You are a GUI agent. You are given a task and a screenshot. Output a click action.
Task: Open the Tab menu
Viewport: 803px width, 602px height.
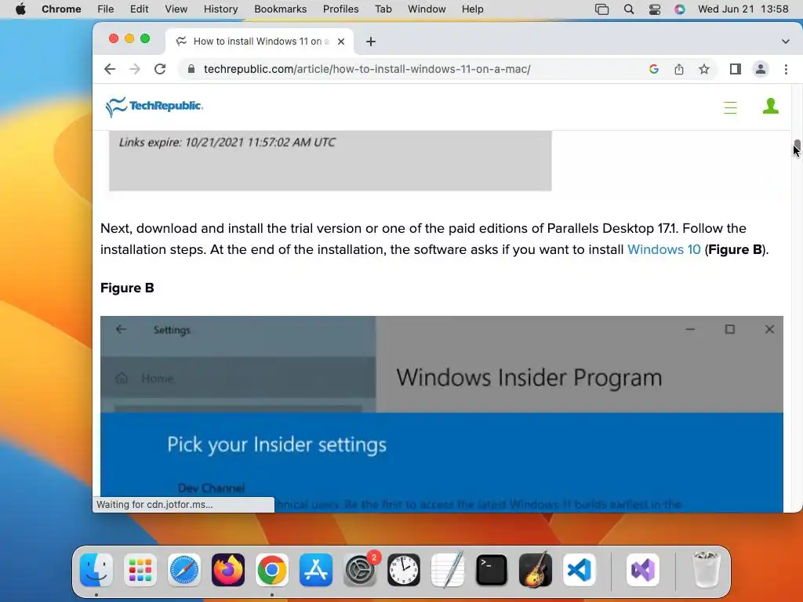coord(383,9)
